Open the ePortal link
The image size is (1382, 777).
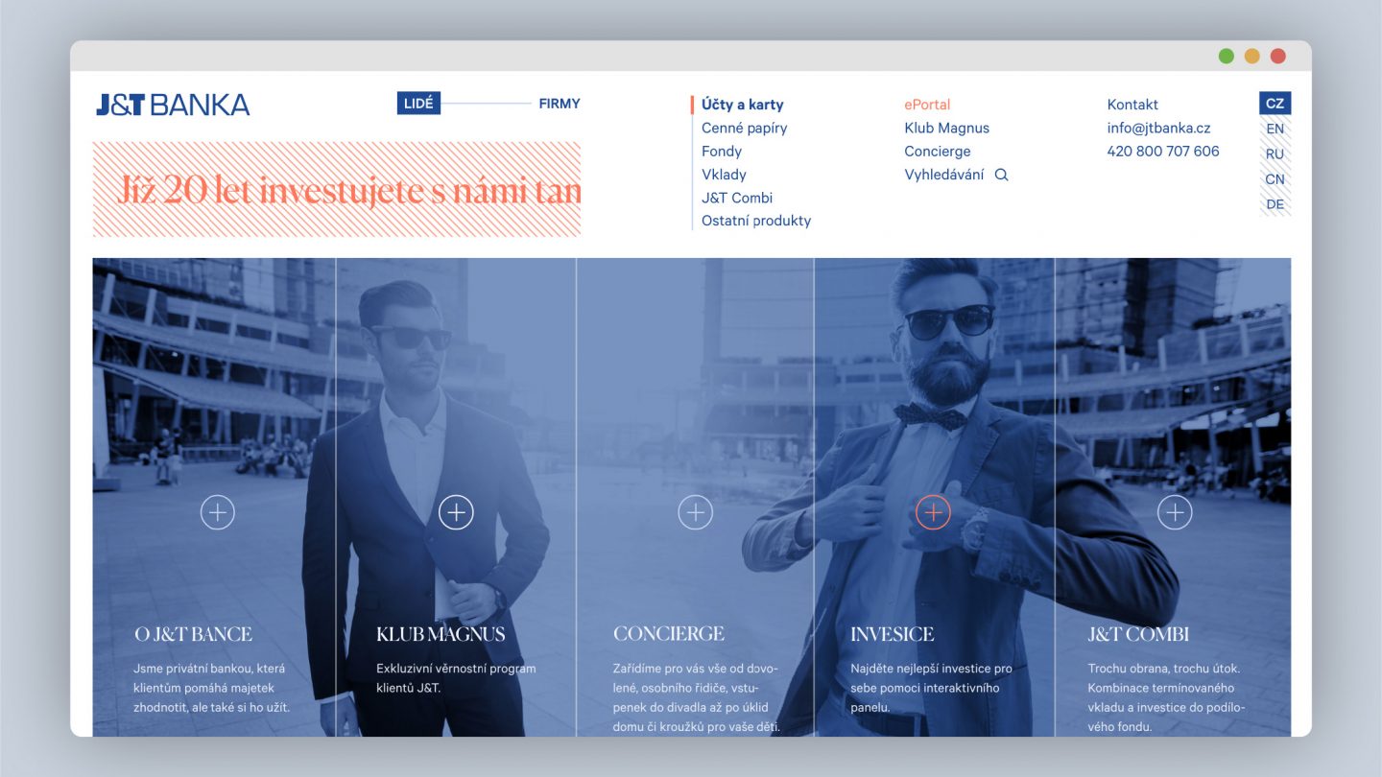(928, 104)
